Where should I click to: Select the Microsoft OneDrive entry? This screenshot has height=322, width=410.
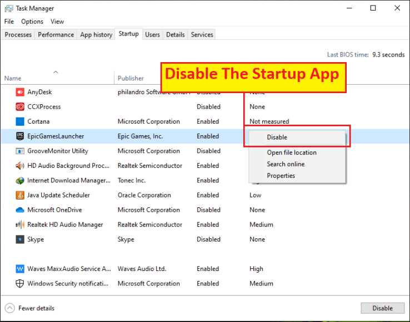point(54,210)
